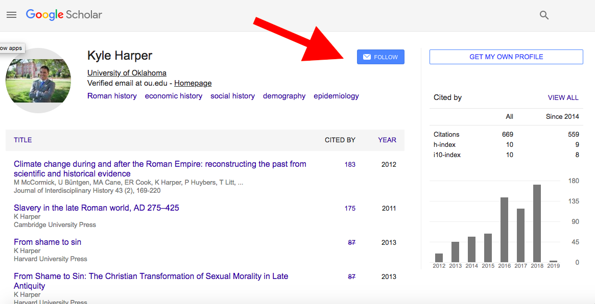Select the epidemiology interest tag
This screenshot has width=595, height=304.
[336, 96]
